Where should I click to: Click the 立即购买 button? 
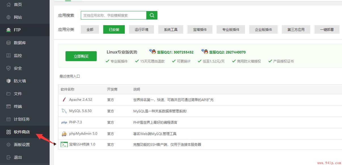81,56
